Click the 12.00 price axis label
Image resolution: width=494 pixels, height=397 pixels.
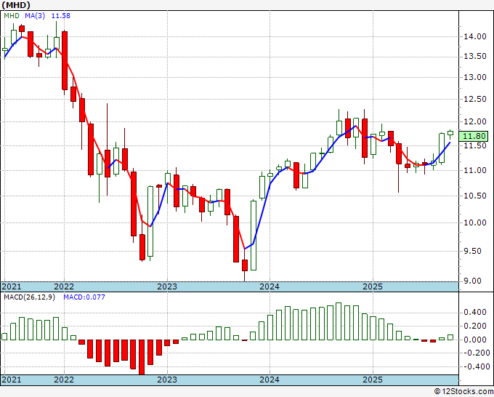click(x=475, y=121)
